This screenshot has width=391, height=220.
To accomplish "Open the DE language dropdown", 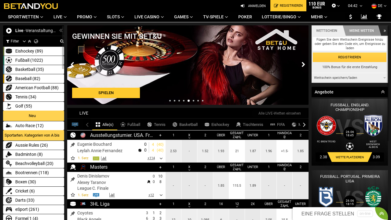I will (x=379, y=6).
